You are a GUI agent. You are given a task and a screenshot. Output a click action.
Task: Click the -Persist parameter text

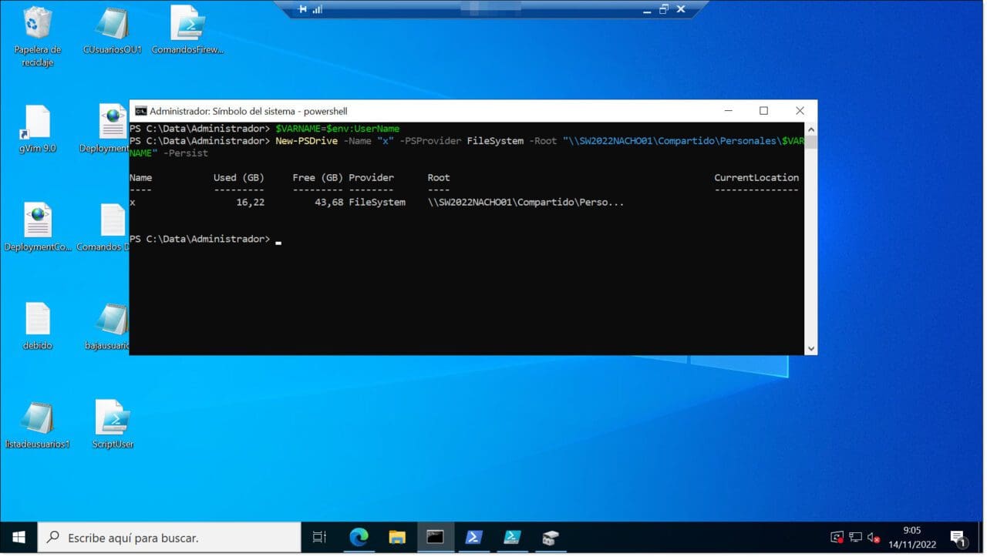185,153
